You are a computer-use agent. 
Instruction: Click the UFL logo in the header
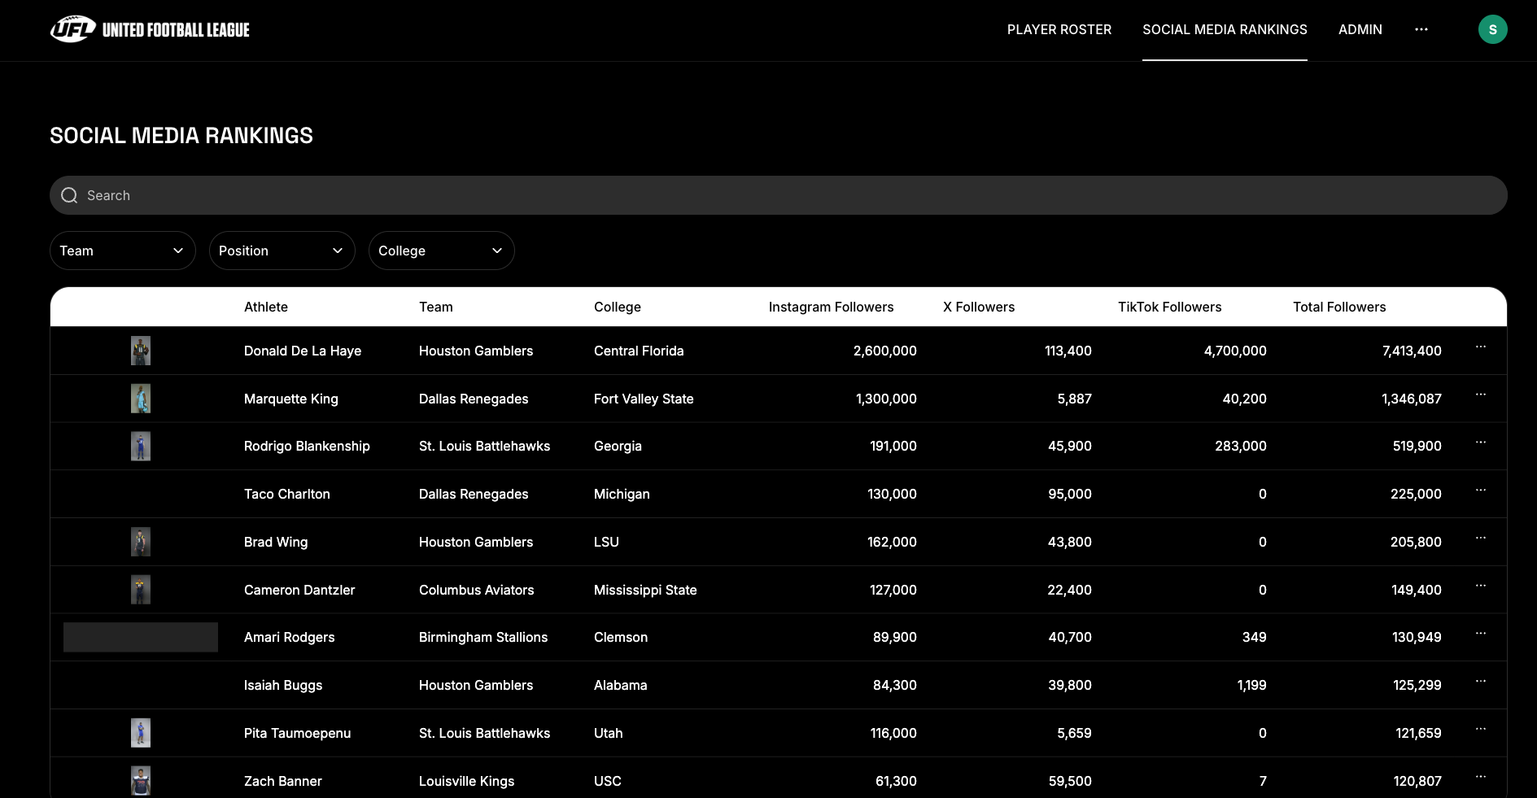point(73,29)
